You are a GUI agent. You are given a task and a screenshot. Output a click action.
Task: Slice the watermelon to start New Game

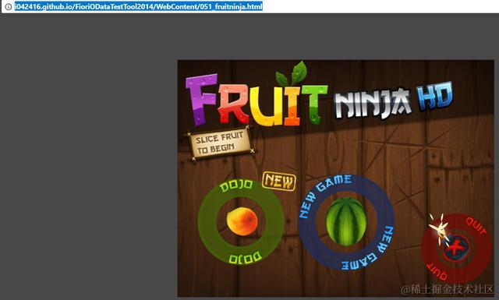pos(346,222)
